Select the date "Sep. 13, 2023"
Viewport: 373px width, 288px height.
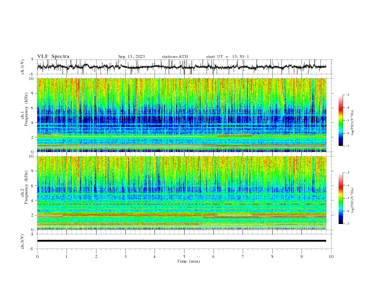131,56
